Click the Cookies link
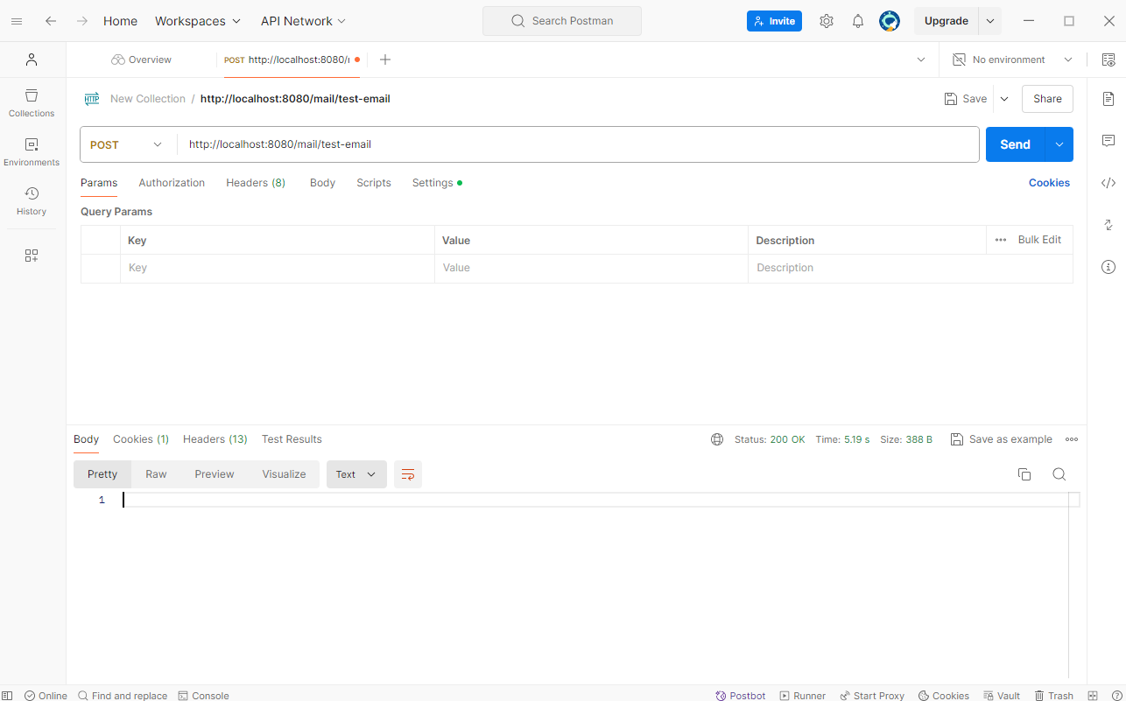Screen dimensions: 1126x701 pyautogui.click(x=1049, y=183)
